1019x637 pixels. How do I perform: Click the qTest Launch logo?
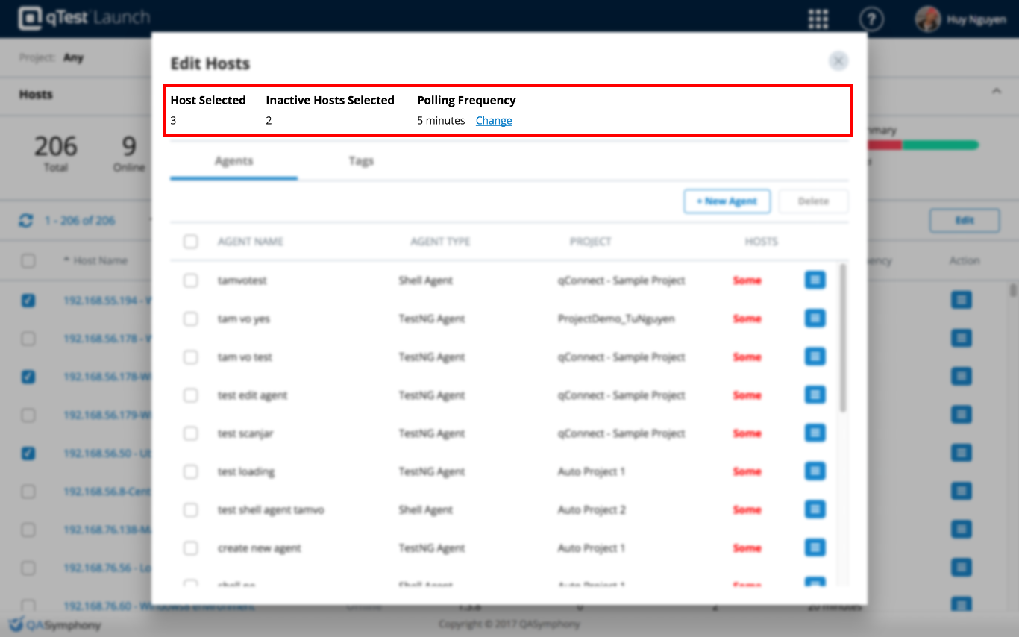84,18
